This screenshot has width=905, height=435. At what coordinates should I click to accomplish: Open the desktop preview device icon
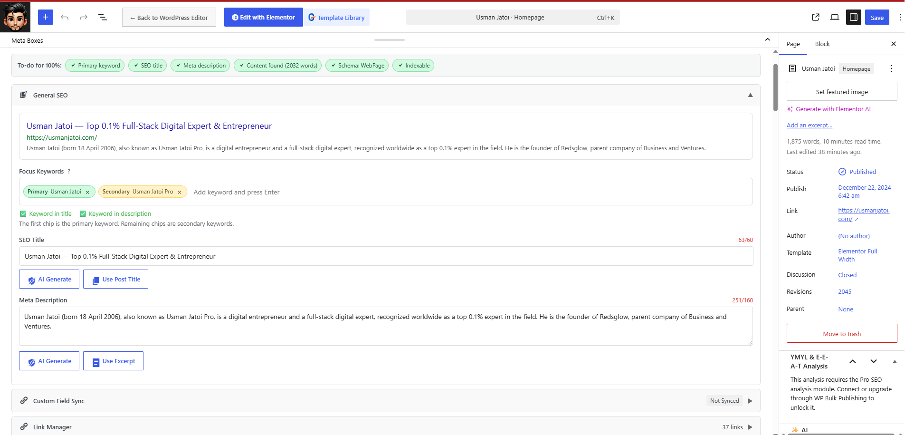pyautogui.click(x=835, y=18)
